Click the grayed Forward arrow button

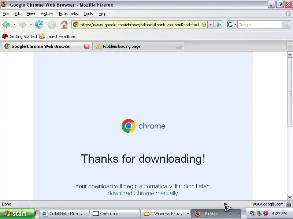point(23,24)
